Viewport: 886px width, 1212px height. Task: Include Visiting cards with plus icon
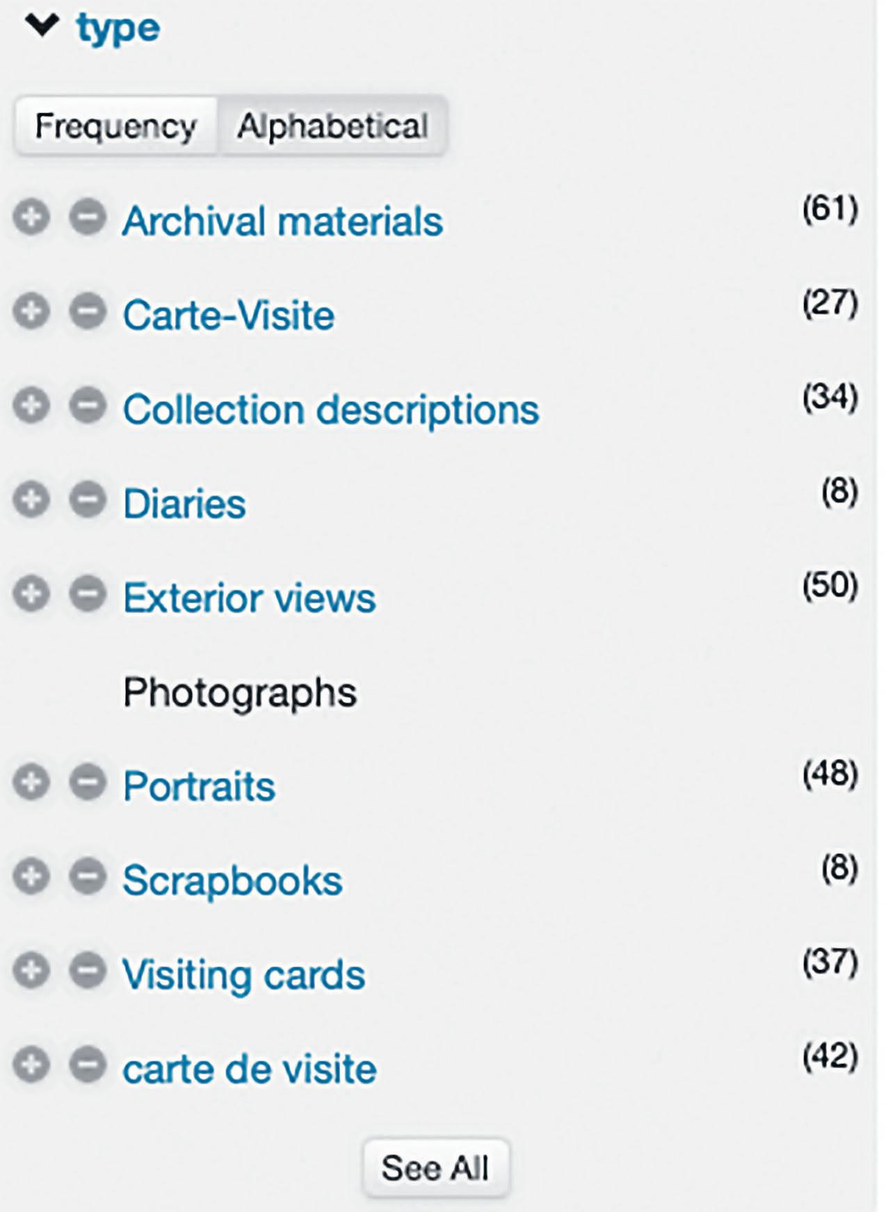31,971
